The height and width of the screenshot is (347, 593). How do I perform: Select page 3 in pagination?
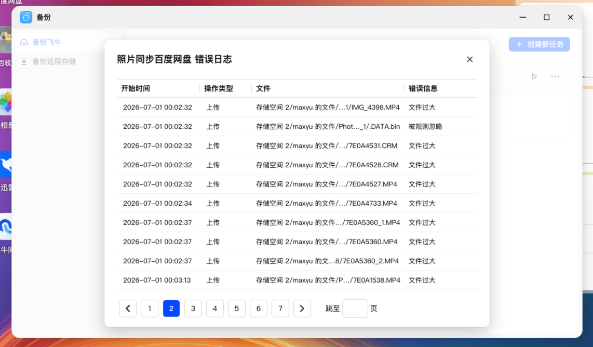point(193,309)
